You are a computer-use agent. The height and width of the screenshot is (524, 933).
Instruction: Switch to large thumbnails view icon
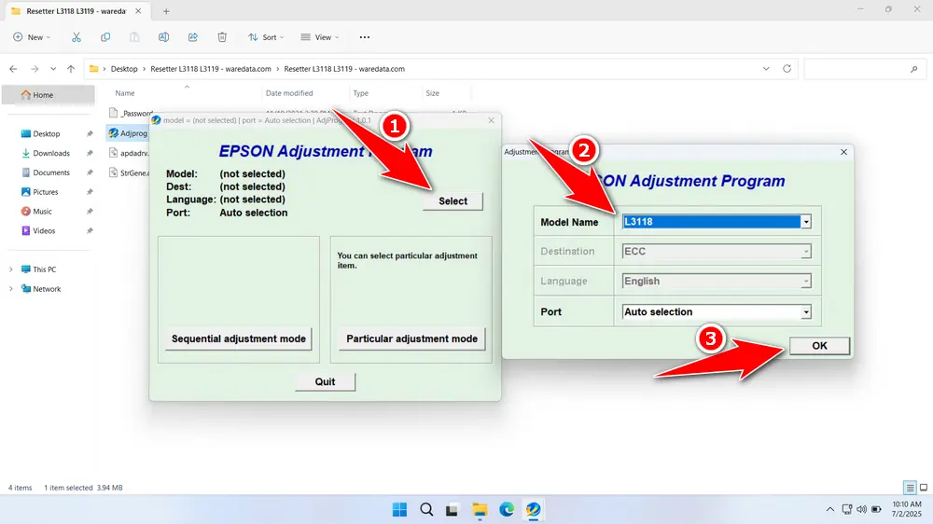[x=924, y=488]
